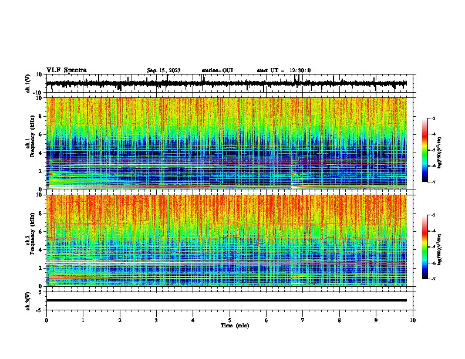
Task: Select the date text "Sep. 15, 2023"
Action: pos(164,70)
